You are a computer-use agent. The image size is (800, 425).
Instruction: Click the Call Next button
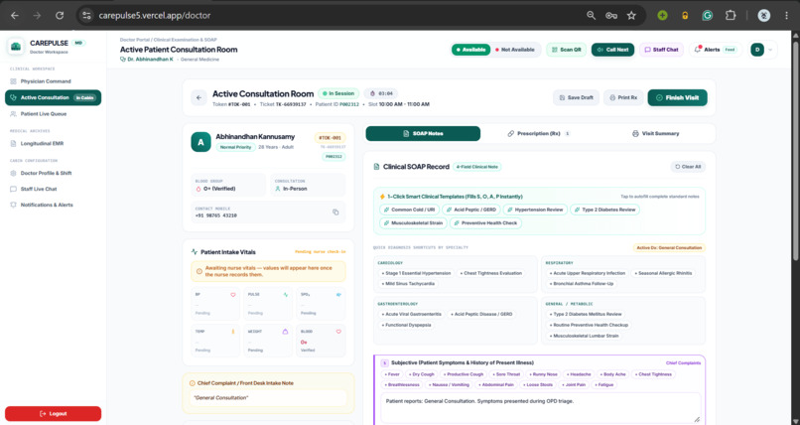tap(612, 50)
